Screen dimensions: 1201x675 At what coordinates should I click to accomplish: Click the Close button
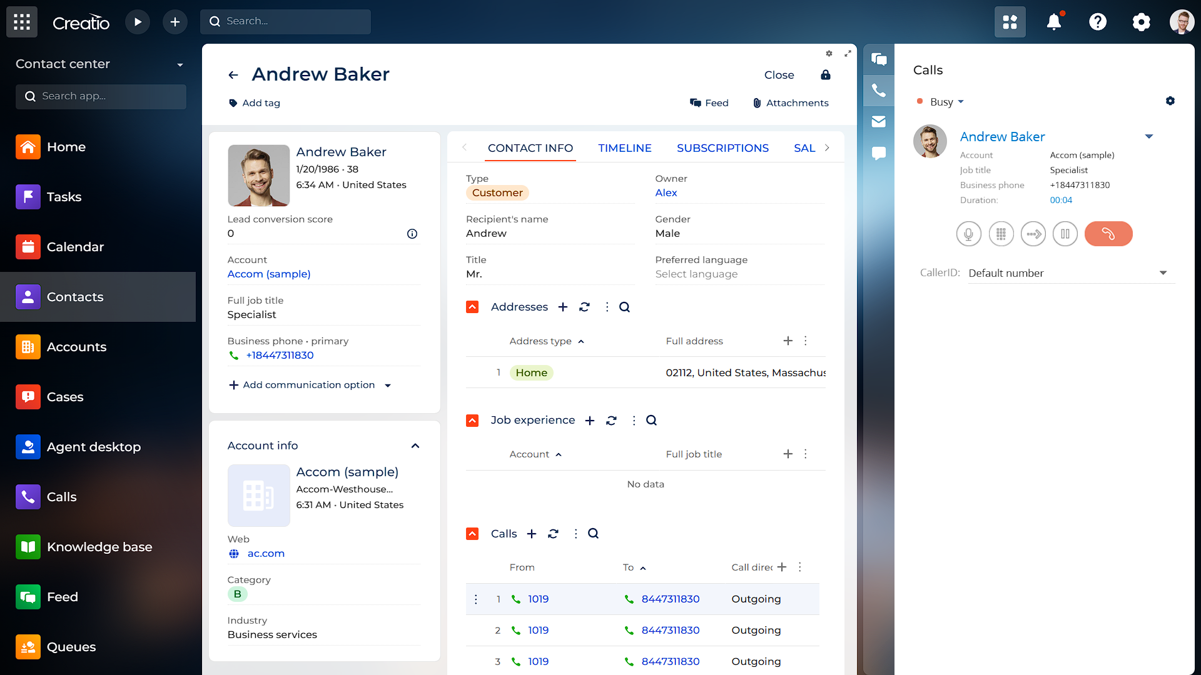pos(779,75)
